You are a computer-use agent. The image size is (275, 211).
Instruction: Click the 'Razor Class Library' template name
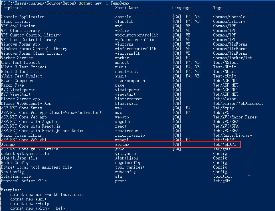(23, 135)
